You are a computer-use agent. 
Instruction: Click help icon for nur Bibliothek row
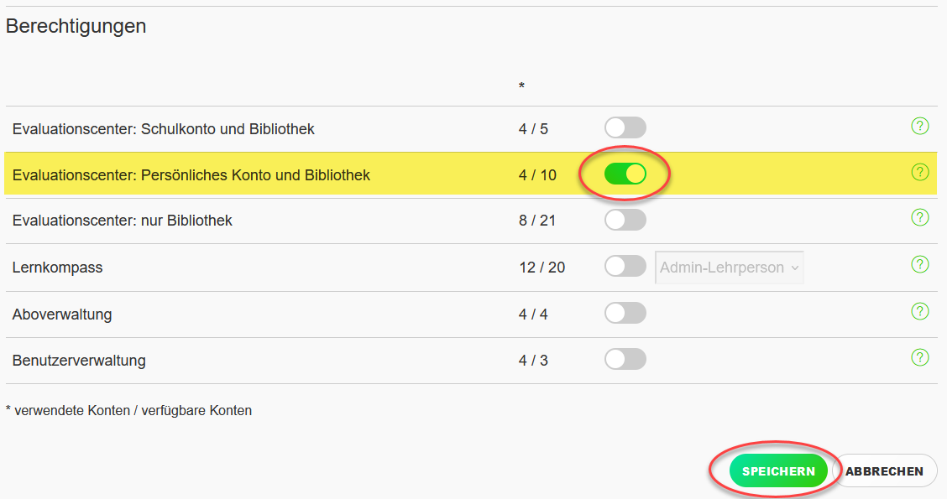coord(920,217)
